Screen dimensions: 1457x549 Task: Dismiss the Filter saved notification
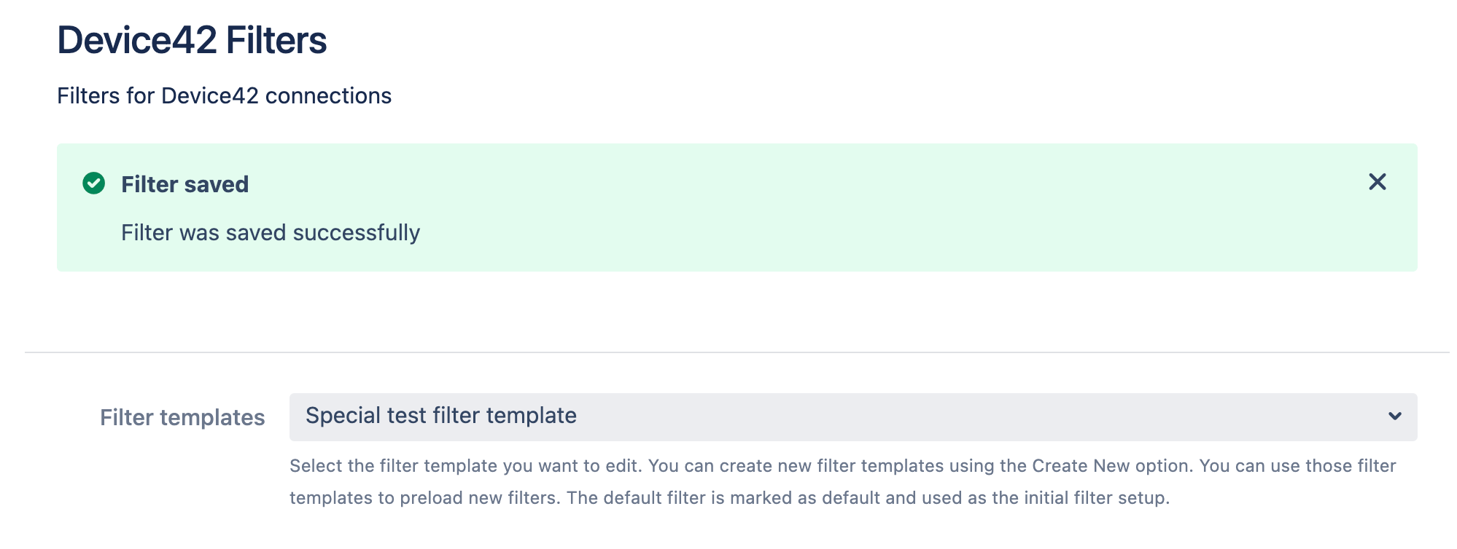pos(1377,182)
